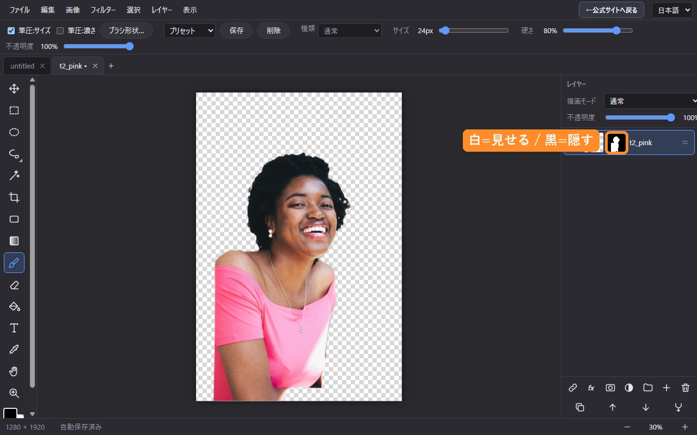This screenshot has width=697, height=435.
Task: Add a layer mask icon
Action: 610,388
